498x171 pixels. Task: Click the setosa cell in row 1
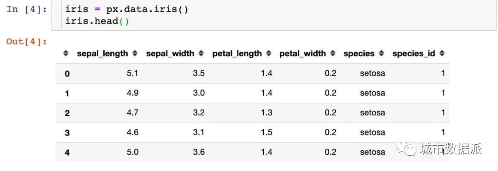[x=373, y=93]
